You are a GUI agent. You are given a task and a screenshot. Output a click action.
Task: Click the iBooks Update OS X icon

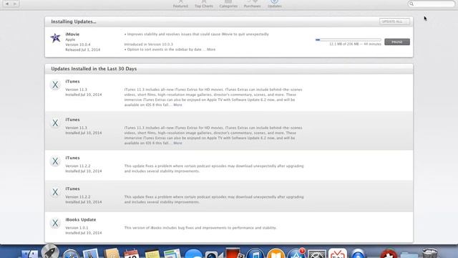point(55,223)
